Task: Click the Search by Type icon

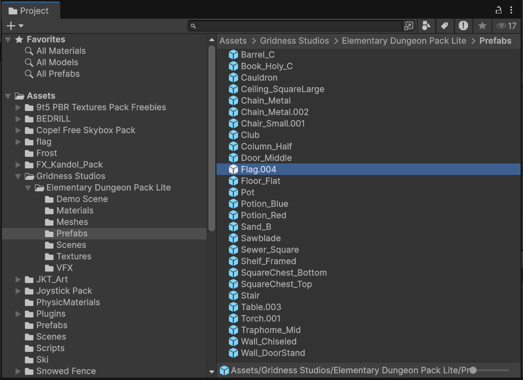Action: 426,26
